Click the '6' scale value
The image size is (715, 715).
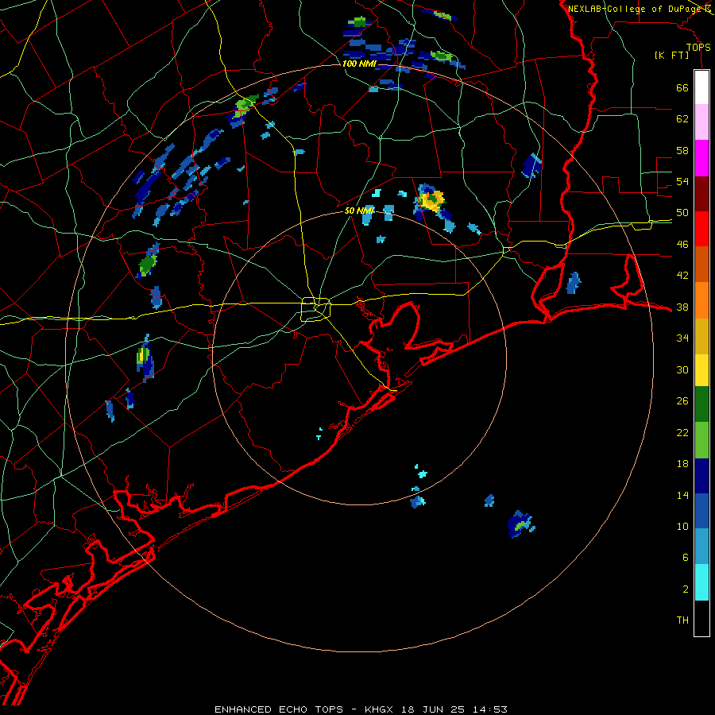tap(686, 558)
